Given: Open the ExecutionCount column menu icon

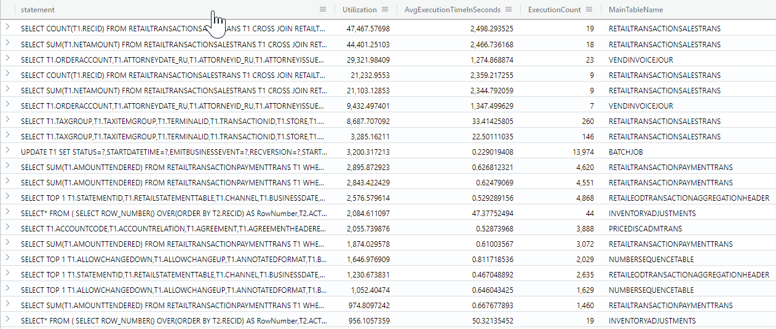Looking at the screenshot, I should [589, 9].
